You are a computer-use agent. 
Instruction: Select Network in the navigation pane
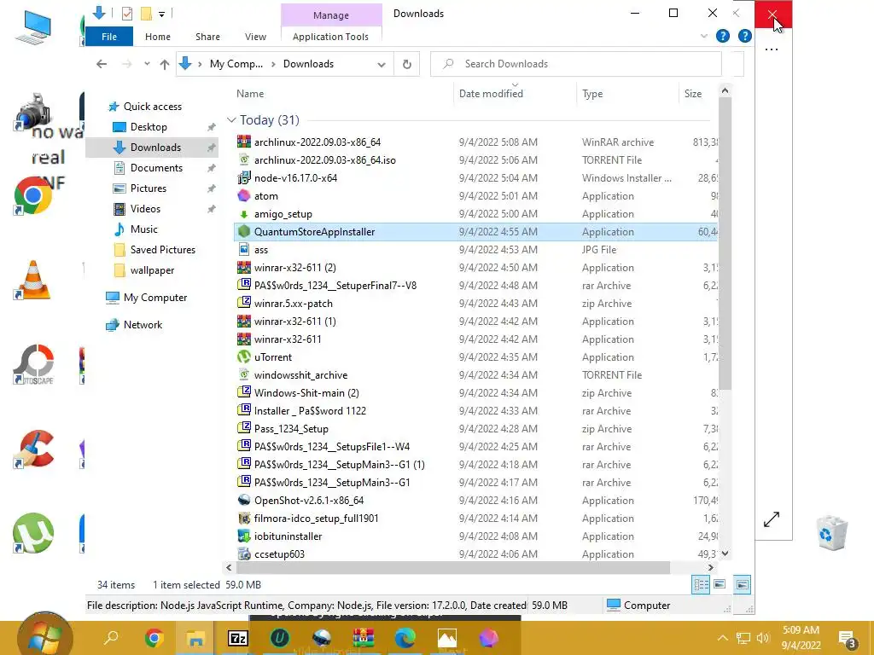143,325
